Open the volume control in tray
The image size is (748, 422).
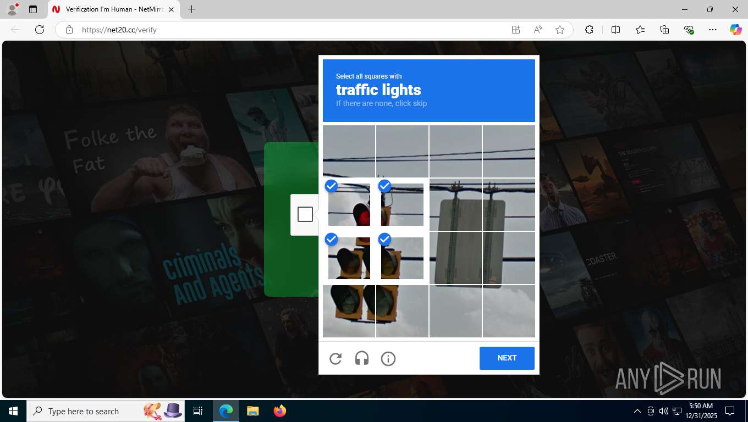pyautogui.click(x=663, y=411)
